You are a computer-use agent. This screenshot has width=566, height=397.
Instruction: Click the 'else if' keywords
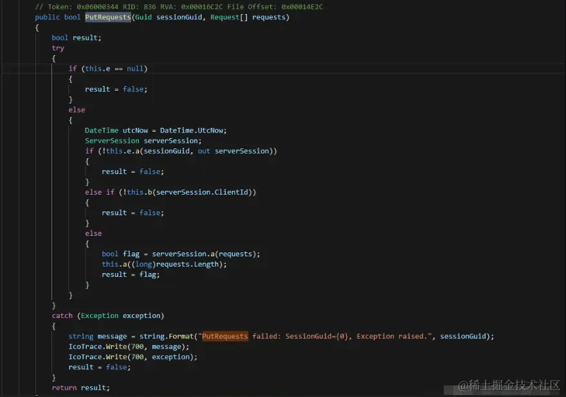coord(100,192)
